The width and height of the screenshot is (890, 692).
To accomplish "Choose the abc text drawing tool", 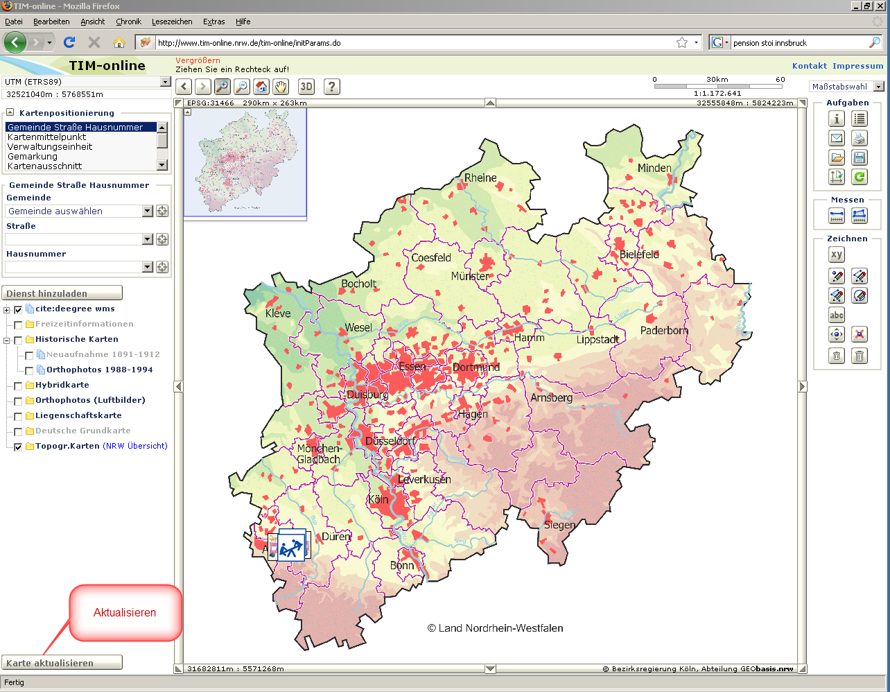I will 837,315.
